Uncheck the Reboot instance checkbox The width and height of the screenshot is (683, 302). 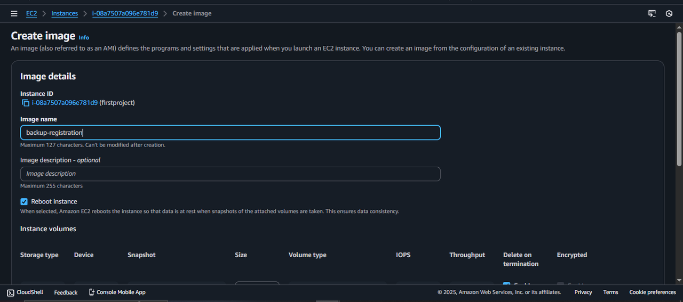pyautogui.click(x=24, y=201)
